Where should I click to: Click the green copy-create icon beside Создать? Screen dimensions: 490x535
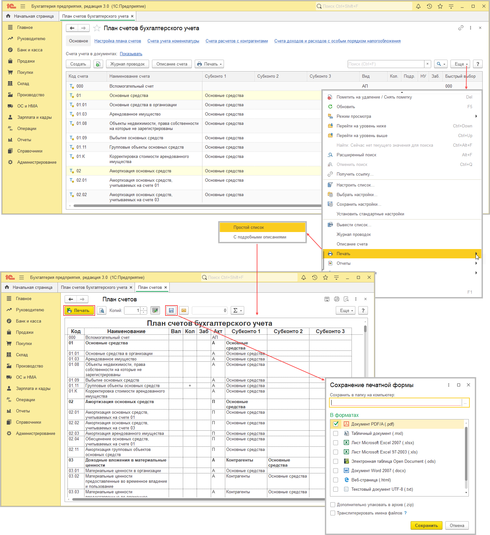click(x=98, y=64)
